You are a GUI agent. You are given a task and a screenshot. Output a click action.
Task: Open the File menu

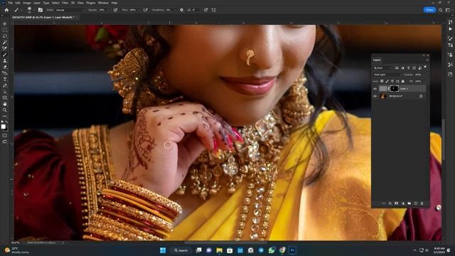pyautogui.click(x=10, y=3)
